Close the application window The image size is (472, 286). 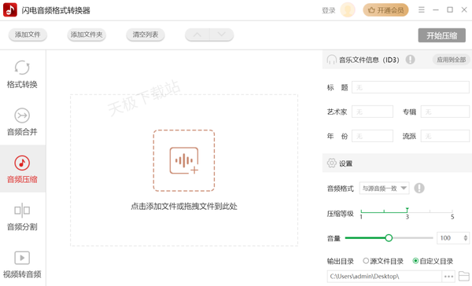[x=464, y=10]
